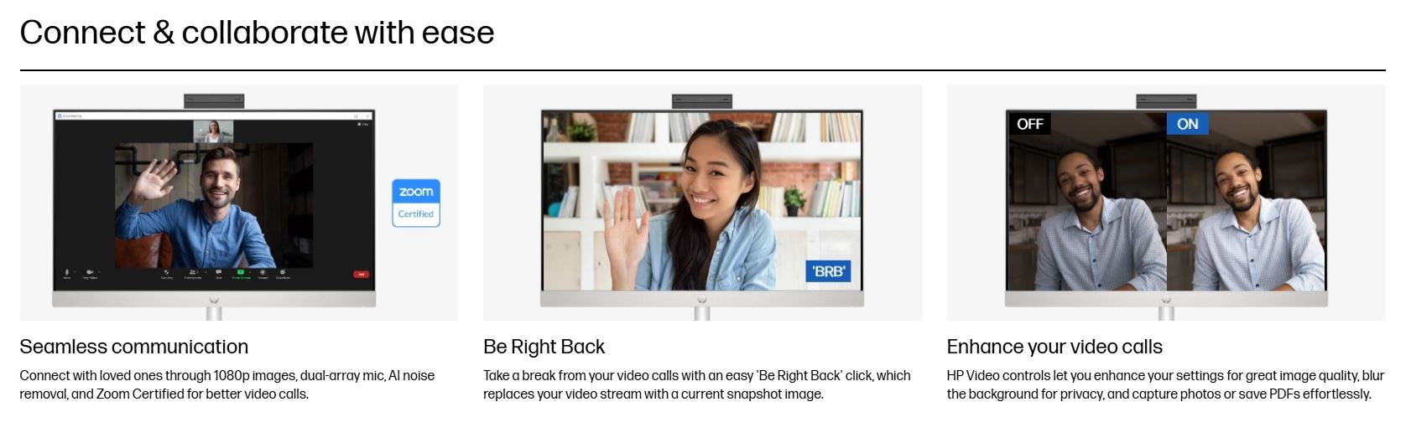Open the Zoom Chat bubble icon

click(218, 273)
